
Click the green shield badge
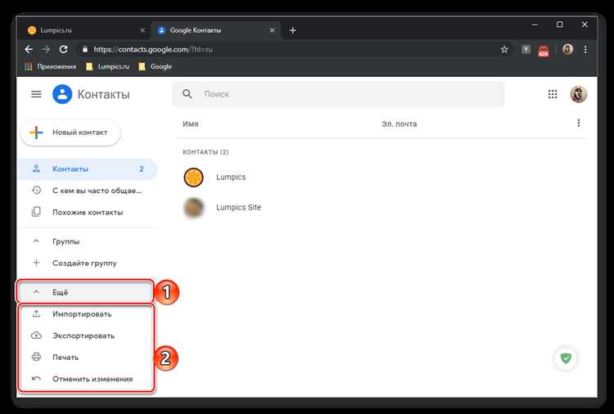(x=566, y=358)
